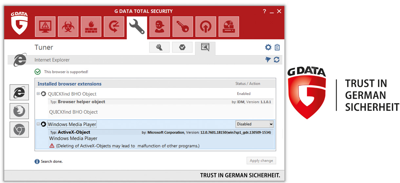Open the Firewall brick wall icon
400x183 pixels.
(x=91, y=26)
